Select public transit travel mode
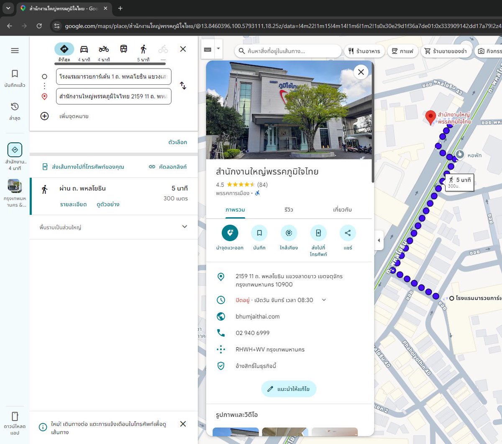 pyautogui.click(x=123, y=49)
